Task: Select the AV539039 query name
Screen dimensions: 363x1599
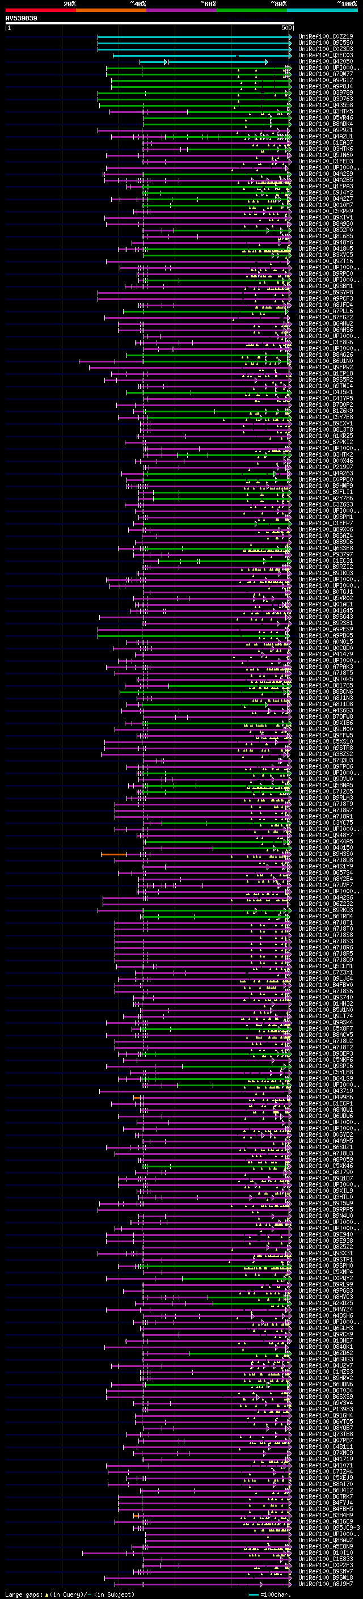Action: point(21,19)
